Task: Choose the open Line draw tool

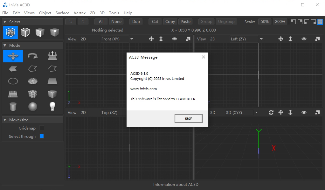Action: (52, 69)
